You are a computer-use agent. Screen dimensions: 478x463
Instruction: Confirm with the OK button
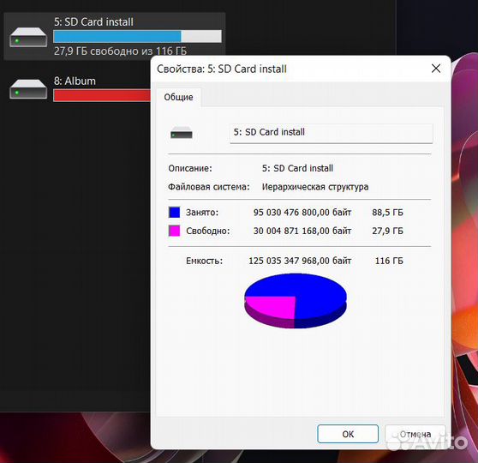[x=348, y=434]
